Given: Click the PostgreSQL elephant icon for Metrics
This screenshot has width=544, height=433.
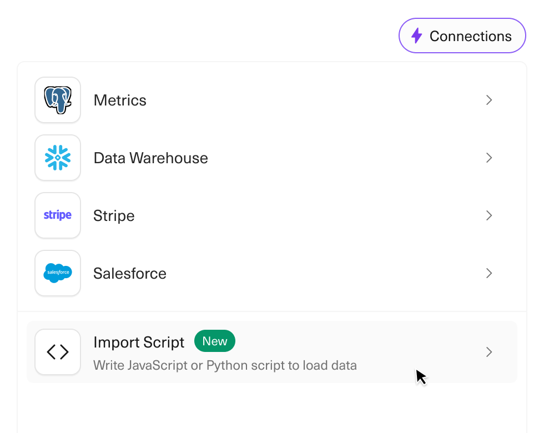Looking at the screenshot, I should click(x=58, y=100).
